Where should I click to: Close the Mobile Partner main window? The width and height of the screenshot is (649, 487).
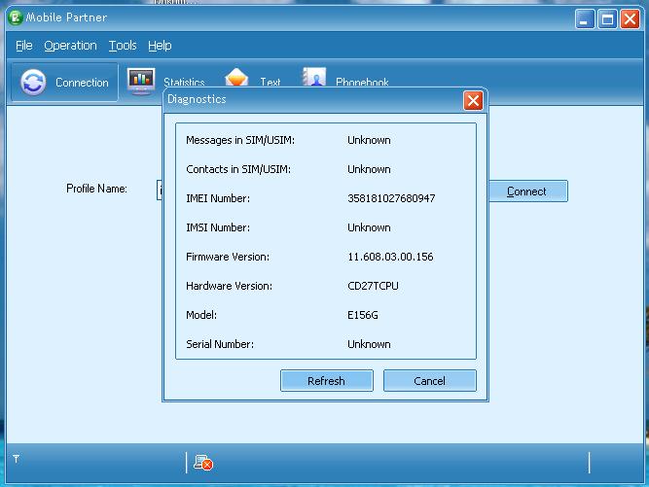click(631, 17)
